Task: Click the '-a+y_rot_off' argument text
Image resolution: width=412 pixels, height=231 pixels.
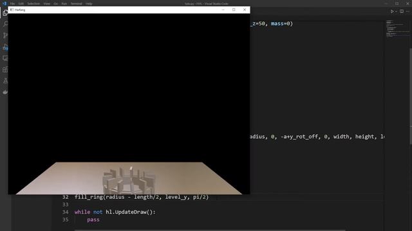Action: pos(299,137)
